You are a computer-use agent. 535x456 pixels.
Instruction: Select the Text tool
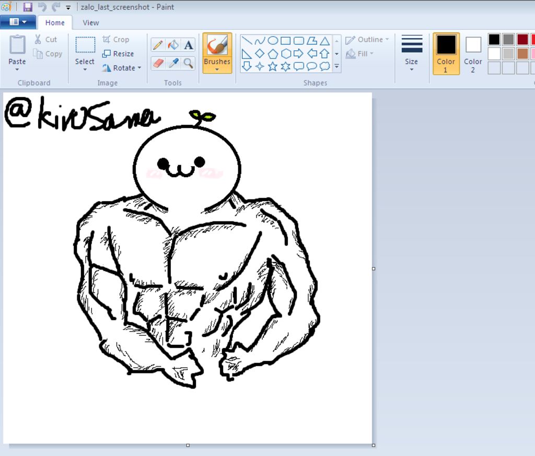click(x=188, y=45)
